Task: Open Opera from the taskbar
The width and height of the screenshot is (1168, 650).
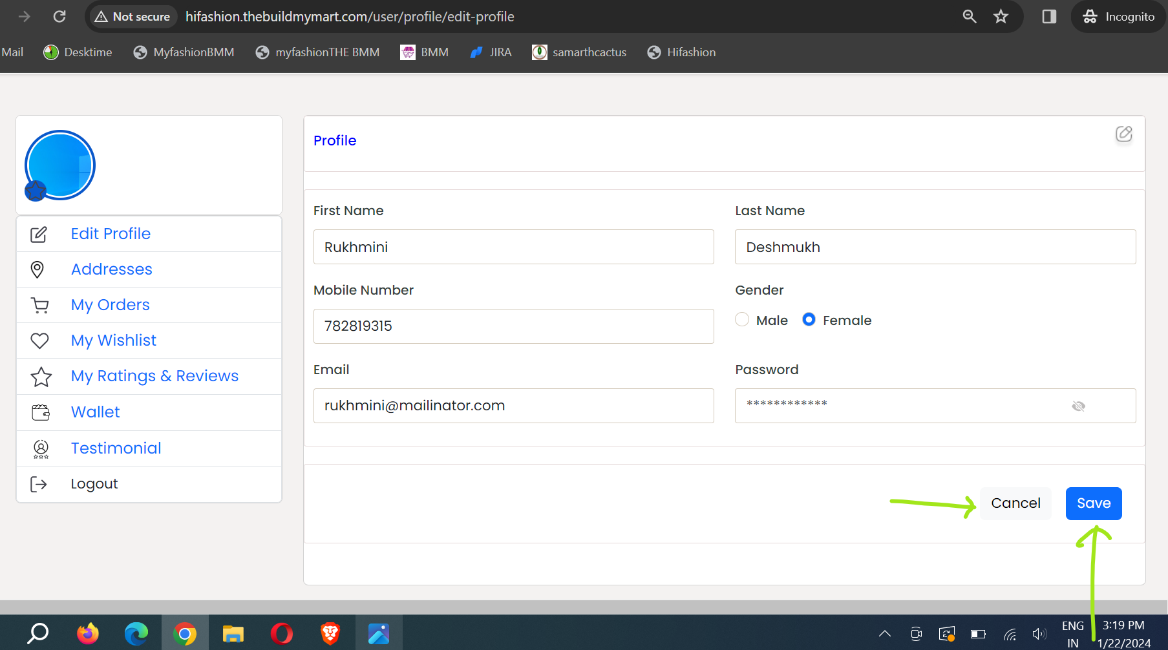Action: point(281,633)
